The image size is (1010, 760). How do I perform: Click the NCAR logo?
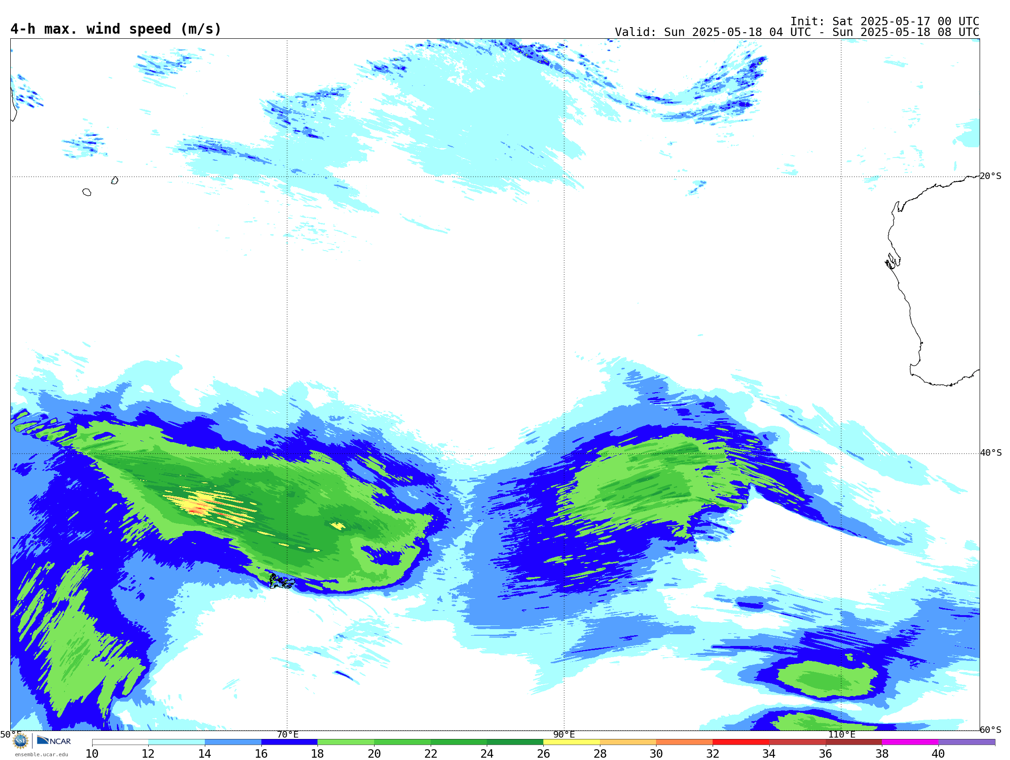(x=54, y=740)
